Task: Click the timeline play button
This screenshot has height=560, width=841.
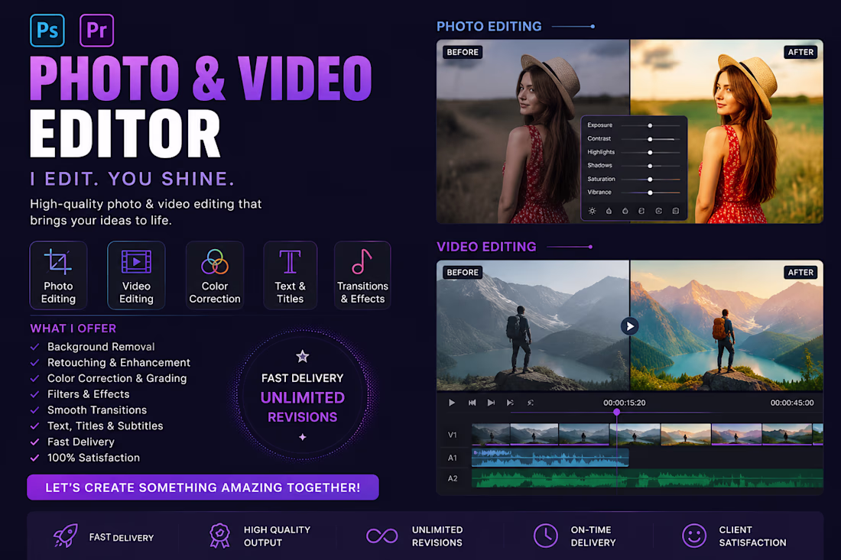Action: 452,403
